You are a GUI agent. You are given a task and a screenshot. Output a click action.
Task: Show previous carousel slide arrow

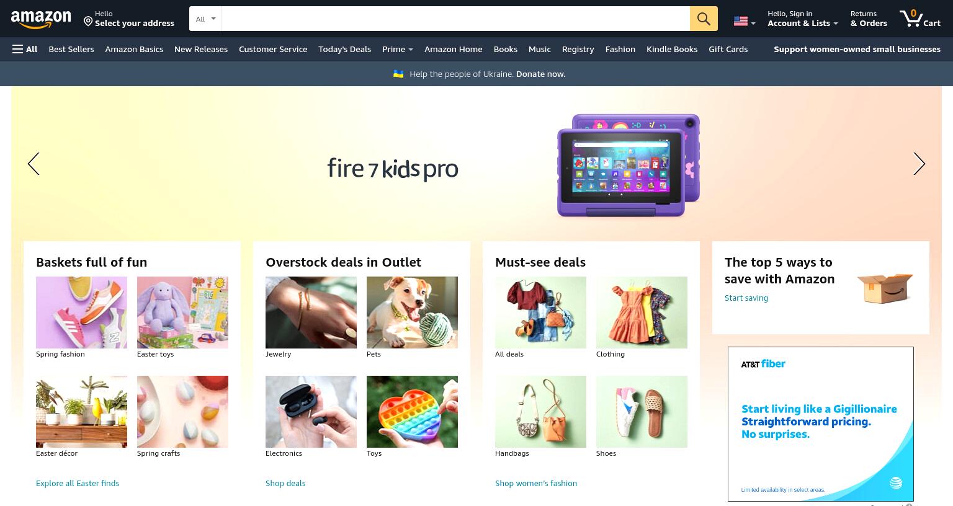click(34, 164)
